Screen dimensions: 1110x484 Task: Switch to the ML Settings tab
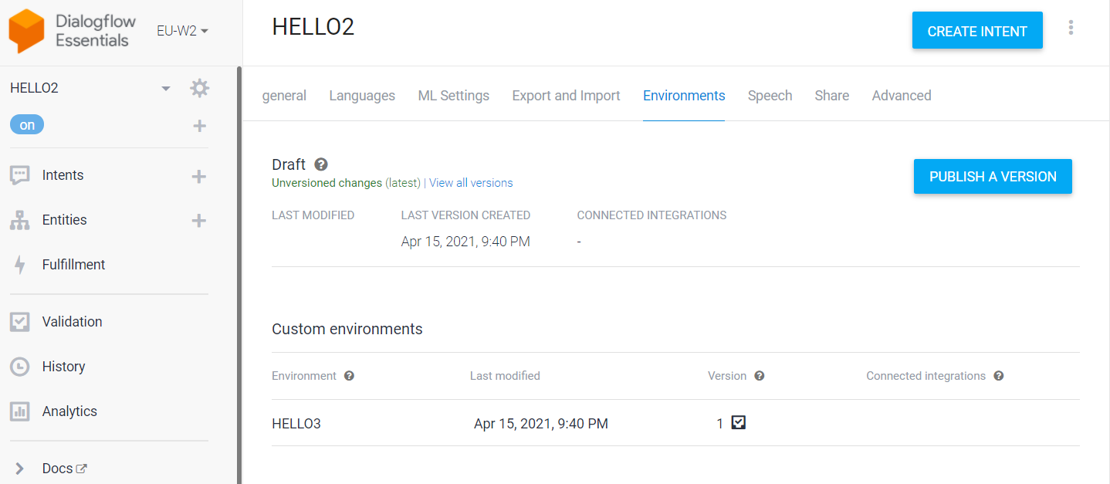coord(453,96)
